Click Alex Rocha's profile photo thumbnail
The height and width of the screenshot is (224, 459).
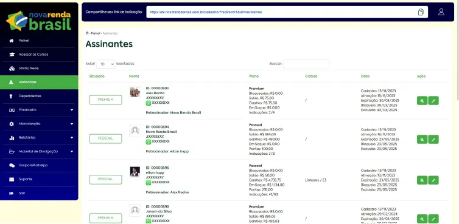pos(135,92)
